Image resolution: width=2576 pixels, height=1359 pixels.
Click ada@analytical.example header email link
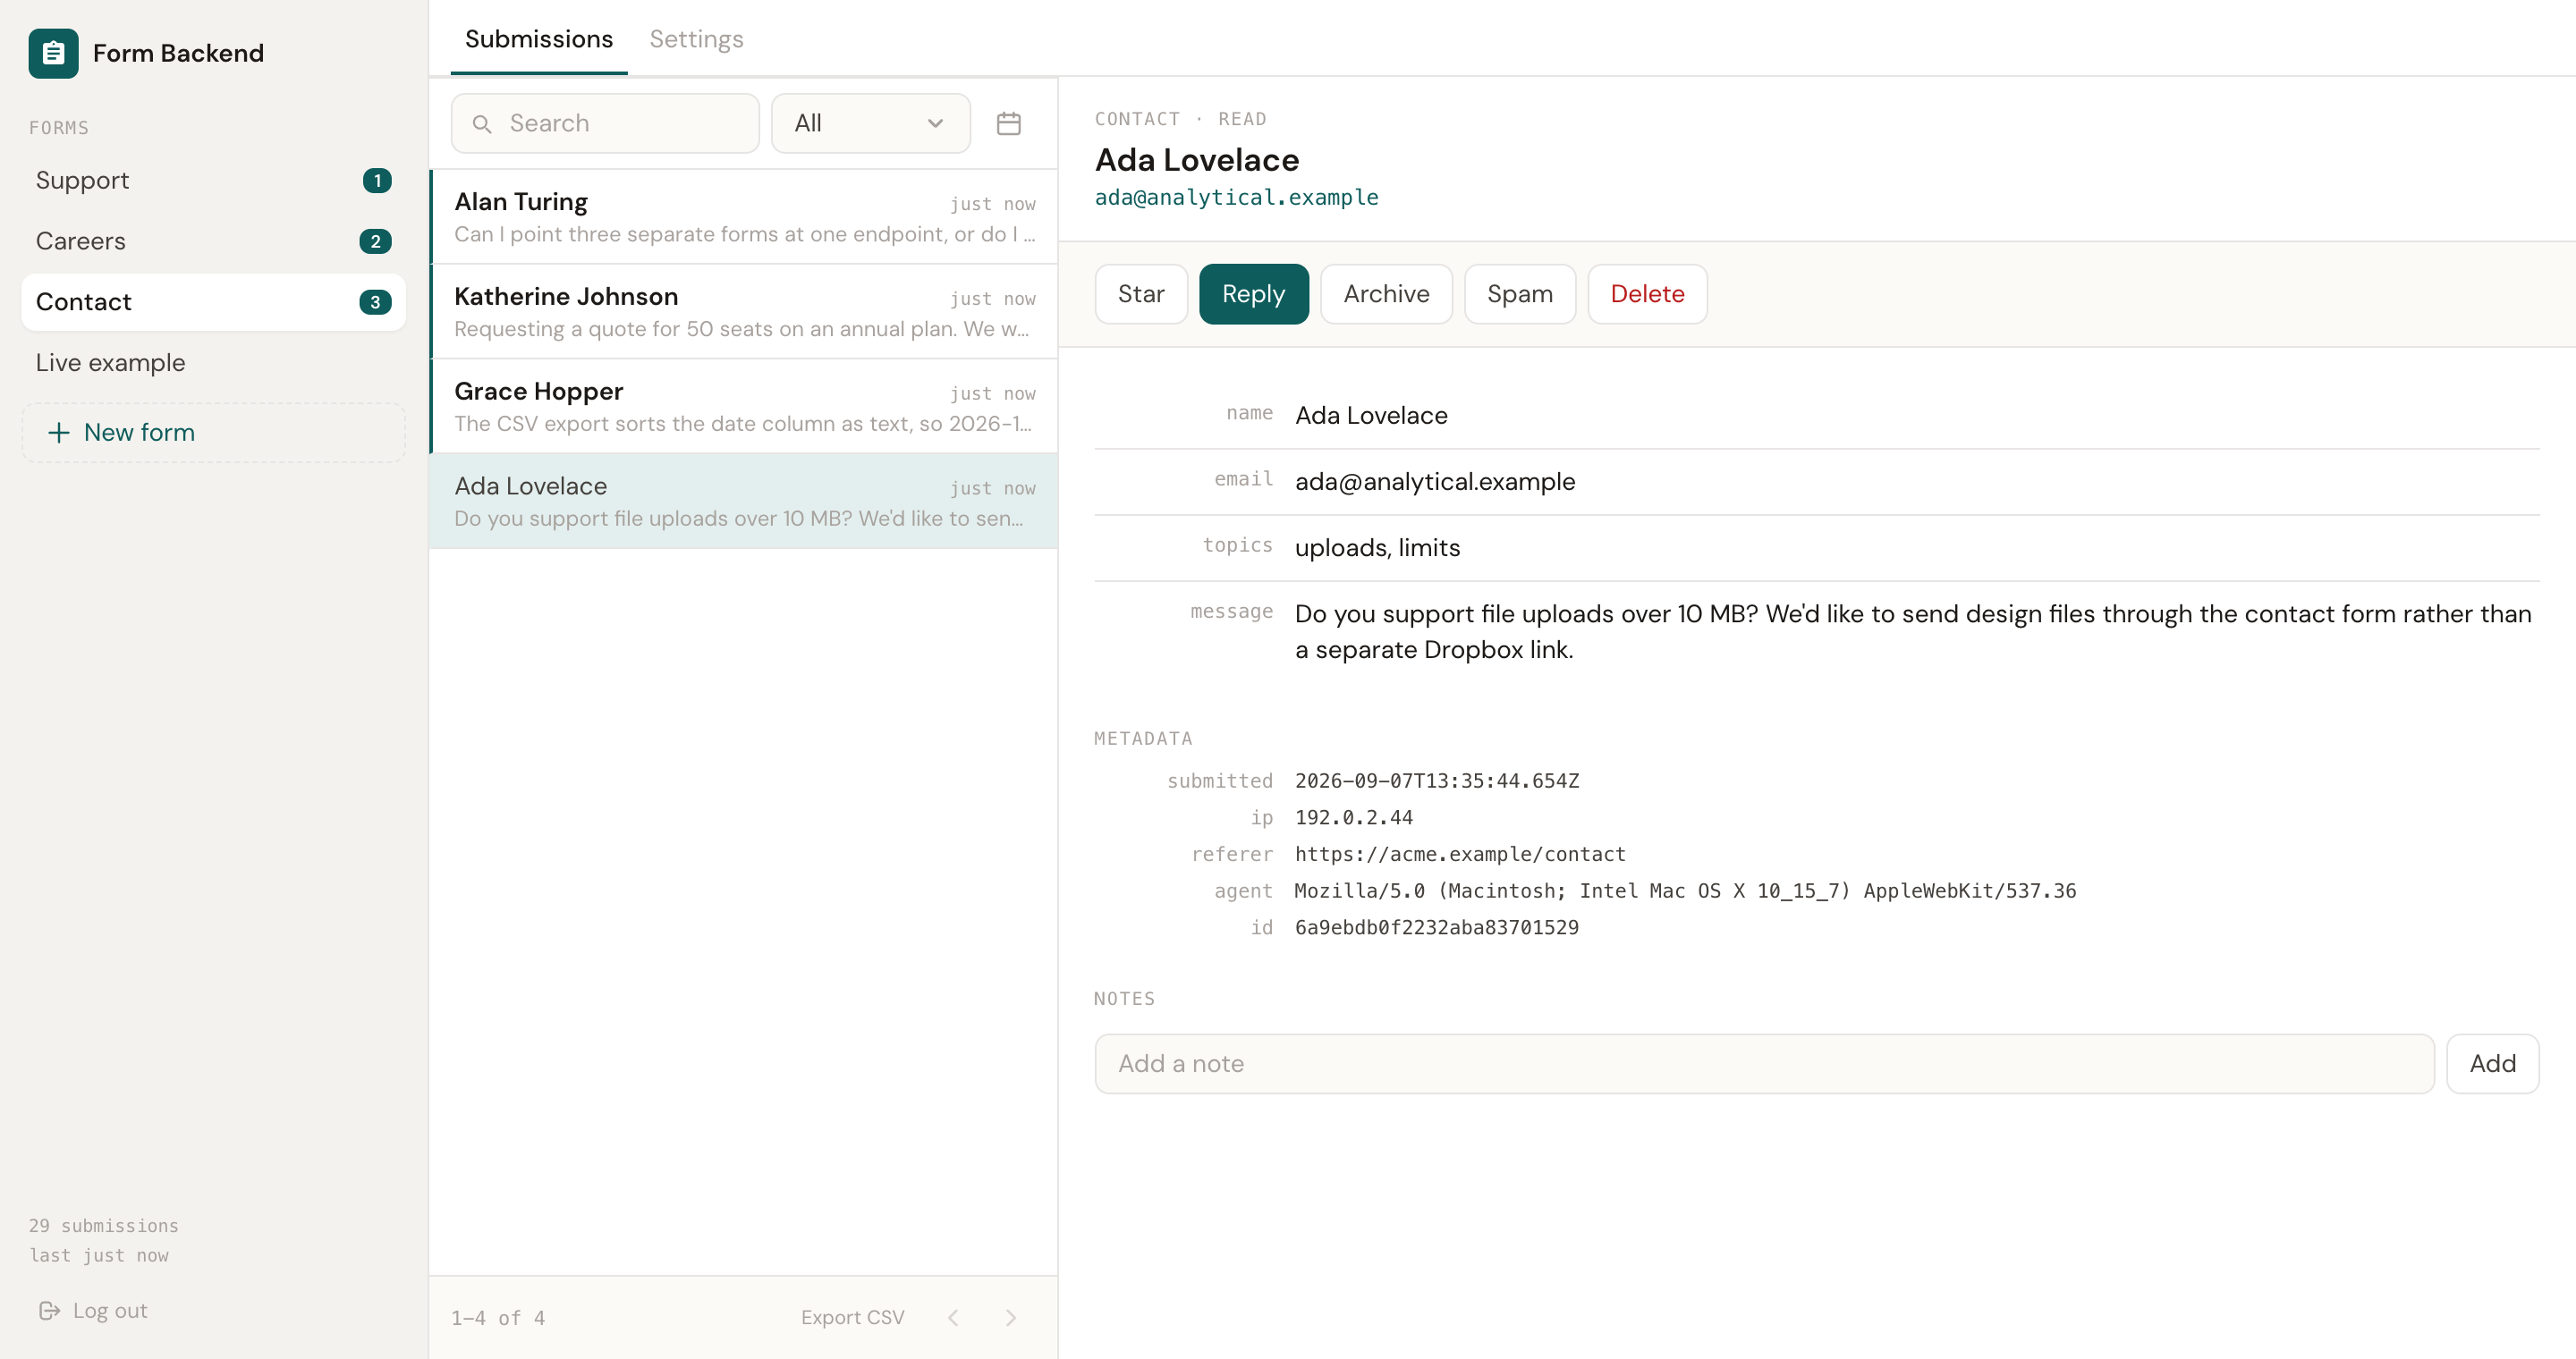point(1236,197)
